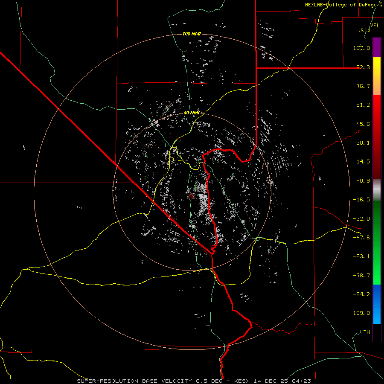Screen dimensions: 384x384
Task: Click the 30.1 scale value
Action: click(x=363, y=143)
